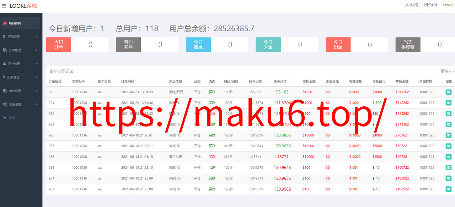The height and width of the screenshot is (207, 455).
Task: Expand the 产品管理 submenu arrow
Action: click(37, 37)
